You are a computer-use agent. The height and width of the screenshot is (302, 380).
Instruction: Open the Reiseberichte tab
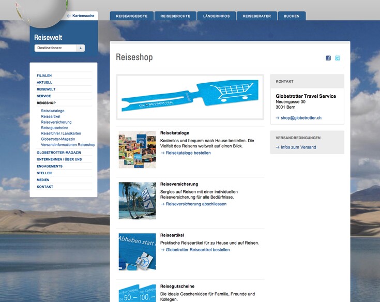point(175,16)
